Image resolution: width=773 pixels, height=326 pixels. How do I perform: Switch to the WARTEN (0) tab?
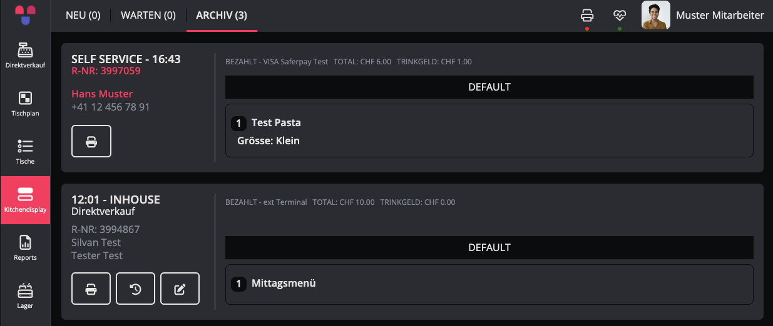[148, 16]
